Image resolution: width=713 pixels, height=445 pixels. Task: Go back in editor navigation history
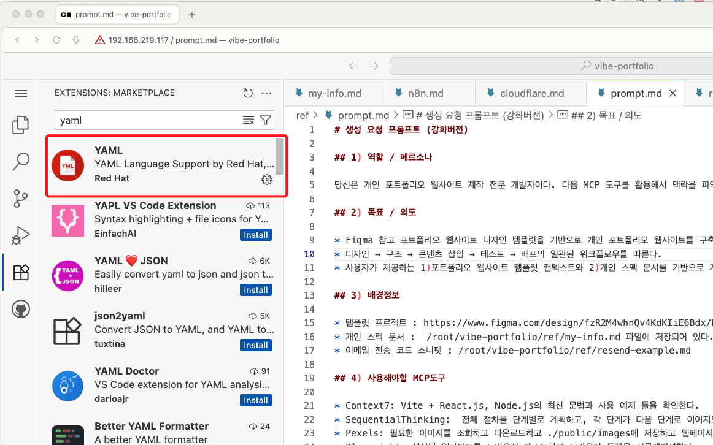point(354,66)
